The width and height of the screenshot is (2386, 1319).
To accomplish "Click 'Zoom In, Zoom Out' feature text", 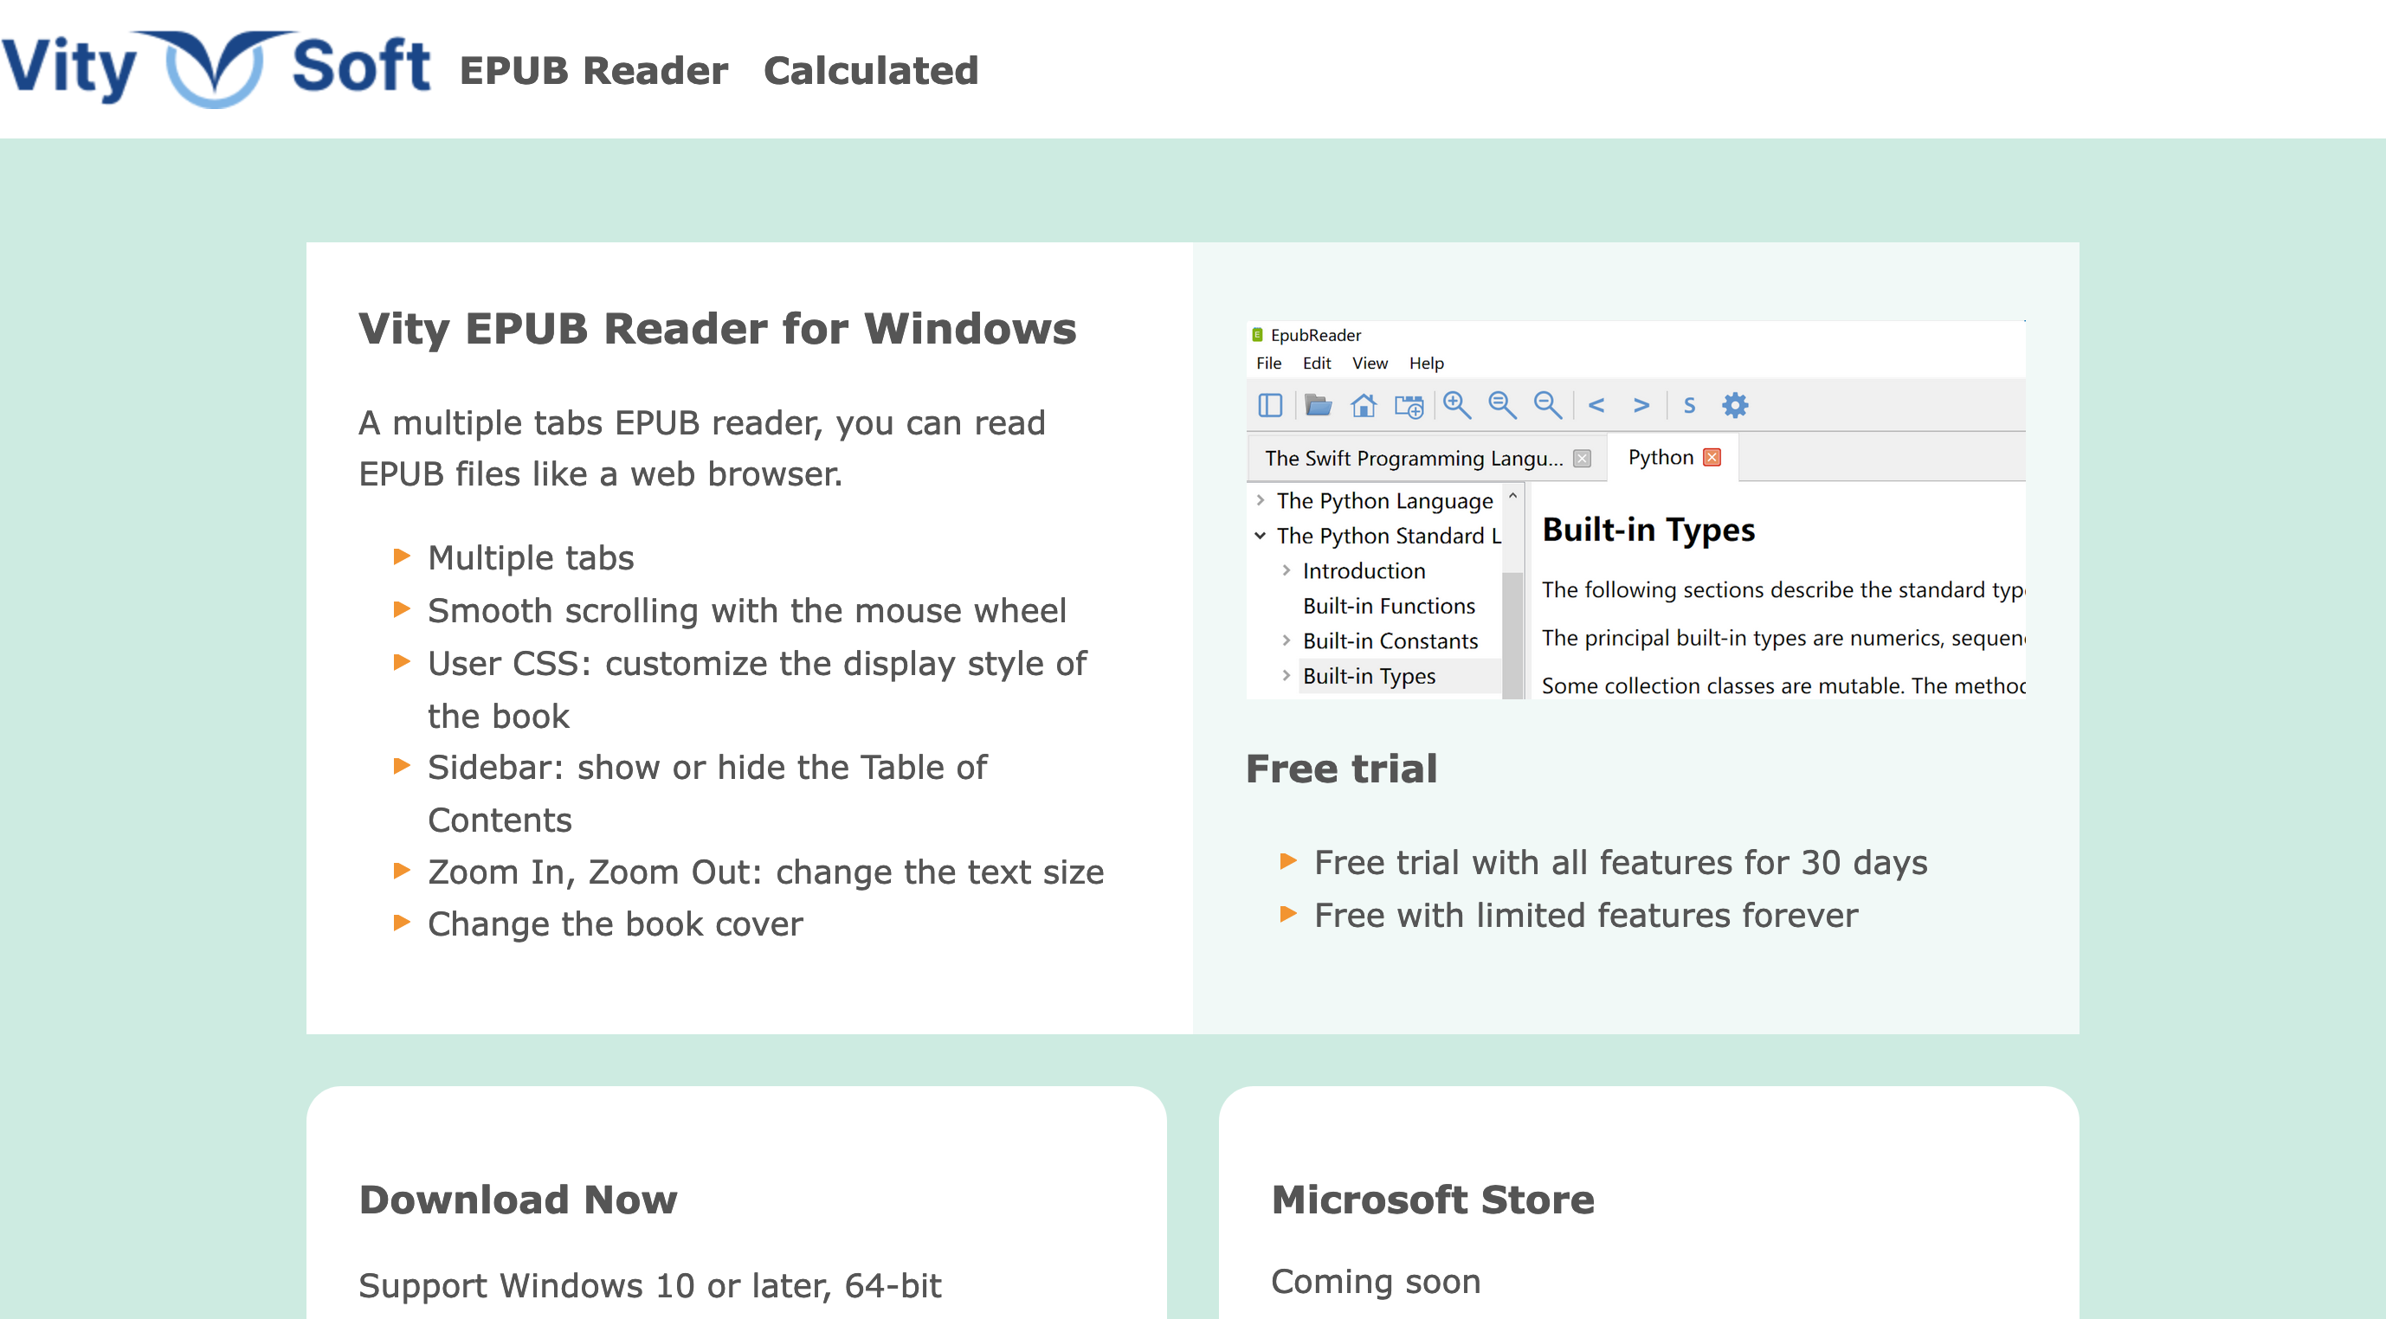I will tap(765, 872).
